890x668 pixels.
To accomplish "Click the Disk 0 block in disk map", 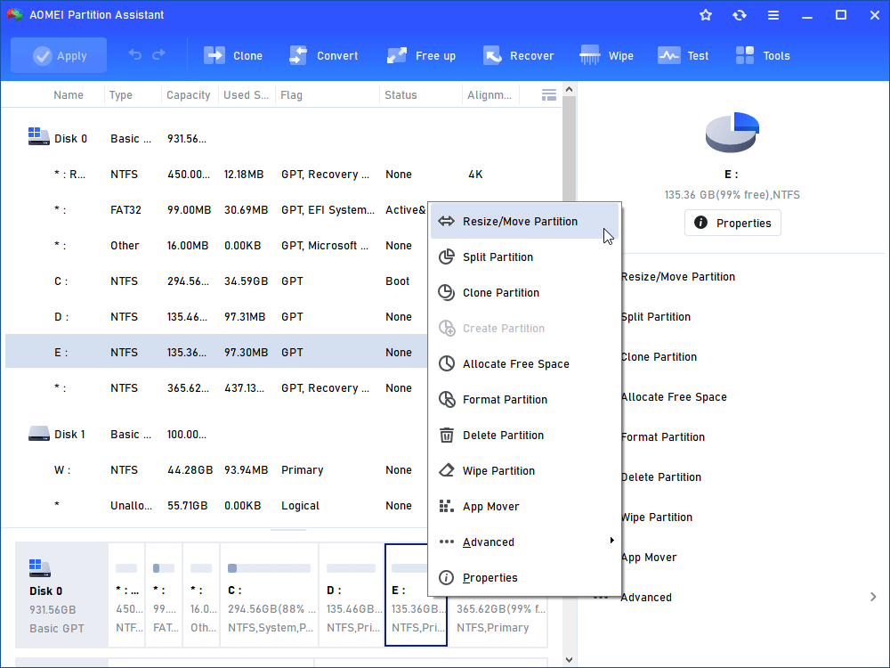I will point(61,595).
